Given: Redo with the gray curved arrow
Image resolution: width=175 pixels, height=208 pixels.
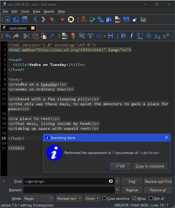Looking at the screenshot, I should pyautogui.click(x=16, y=36).
